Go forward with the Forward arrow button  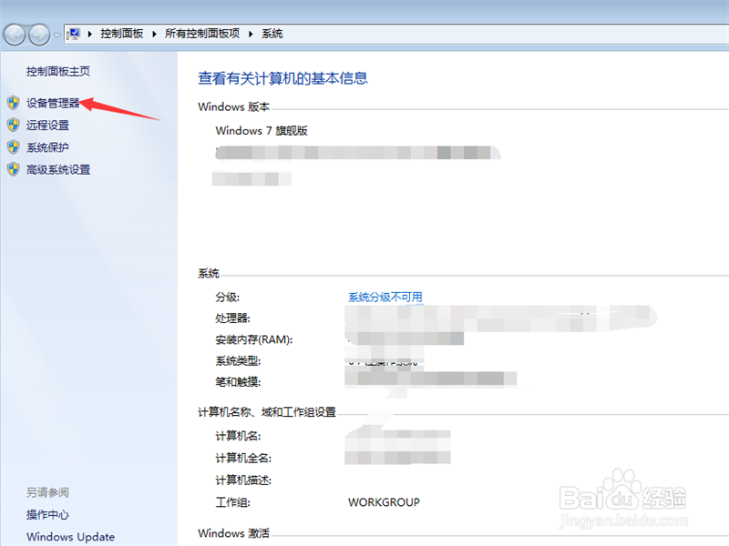point(39,35)
